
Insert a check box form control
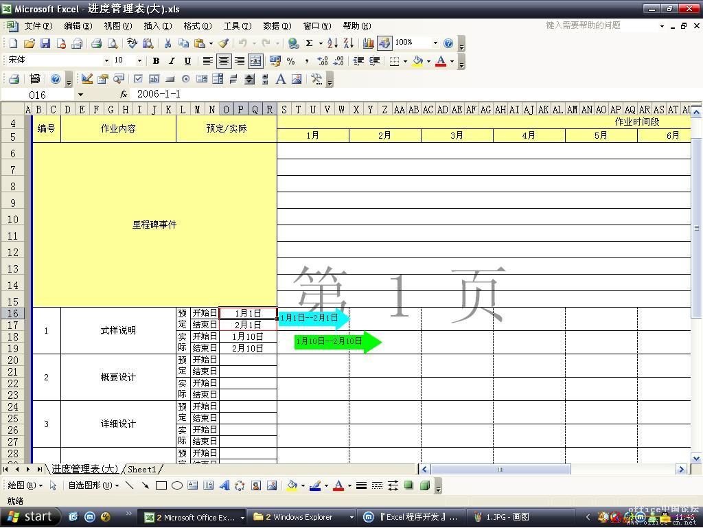(138, 80)
